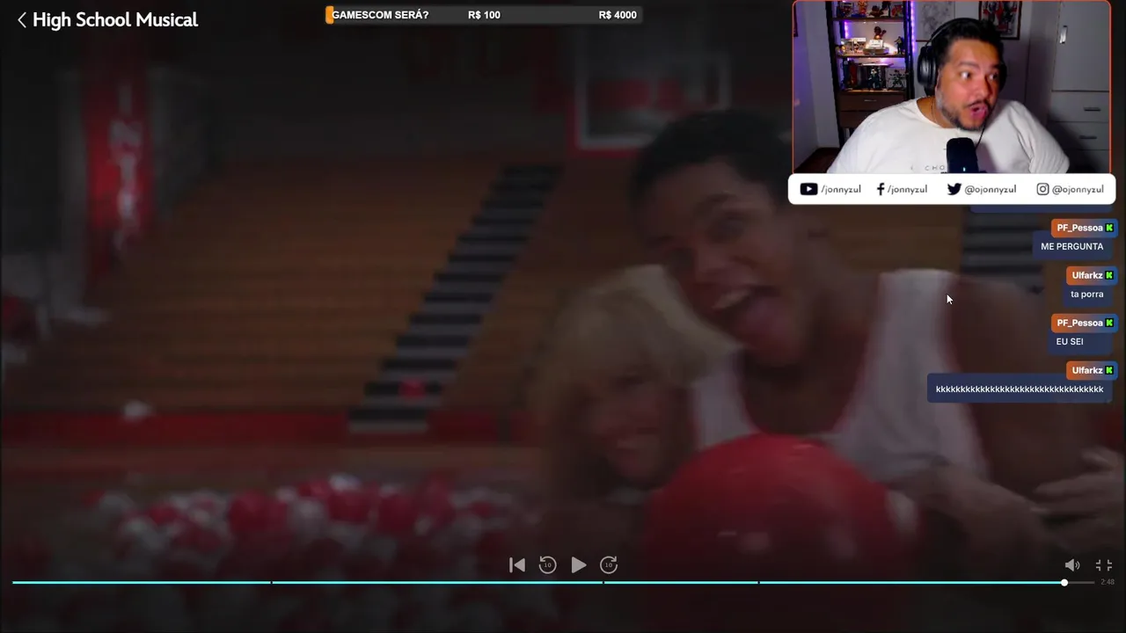This screenshot has height=633, width=1126.
Task: Click the Instagram icon
Action: [x=1042, y=189]
